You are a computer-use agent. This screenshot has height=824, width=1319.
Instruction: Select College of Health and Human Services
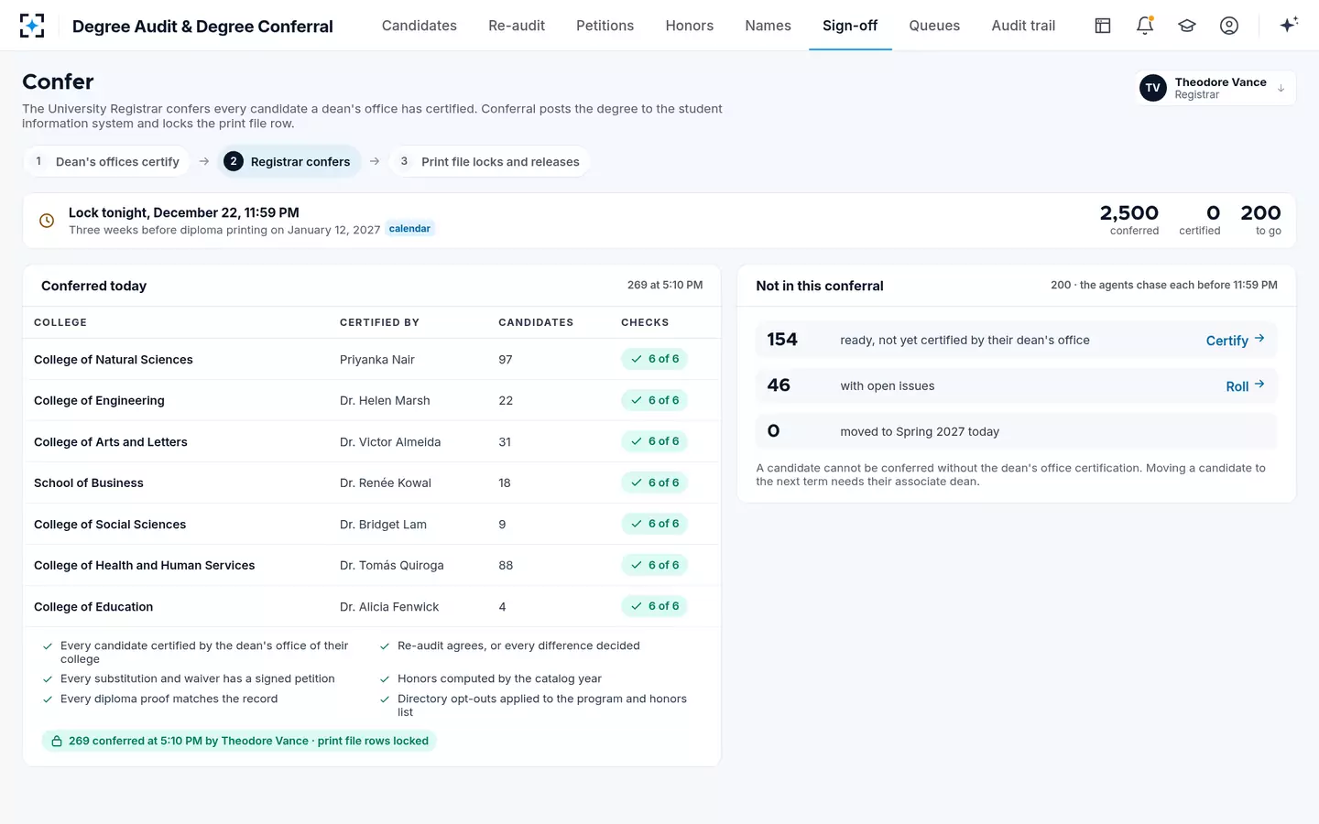click(372, 565)
